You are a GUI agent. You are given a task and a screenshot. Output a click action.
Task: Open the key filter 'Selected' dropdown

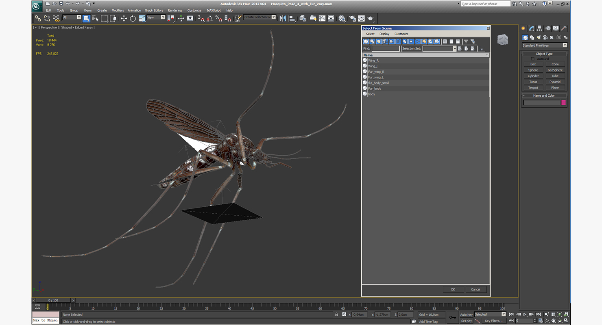pos(504,314)
